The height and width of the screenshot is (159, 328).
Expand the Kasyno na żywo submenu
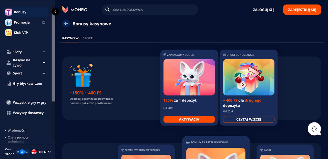click(44, 63)
